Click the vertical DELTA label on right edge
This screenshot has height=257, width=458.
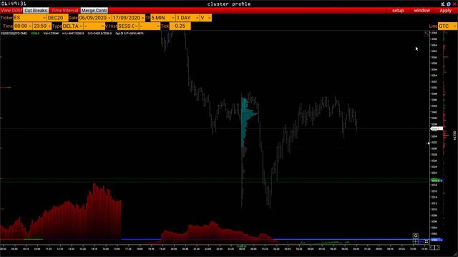(454, 136)
